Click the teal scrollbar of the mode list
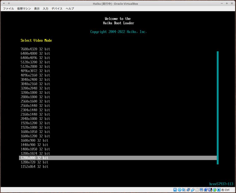Screen dimensions: 236x193 point(218,108)
